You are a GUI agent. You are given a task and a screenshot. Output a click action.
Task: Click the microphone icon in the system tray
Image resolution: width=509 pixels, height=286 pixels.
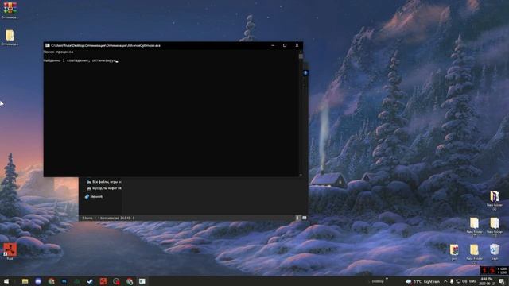(452, 281)
